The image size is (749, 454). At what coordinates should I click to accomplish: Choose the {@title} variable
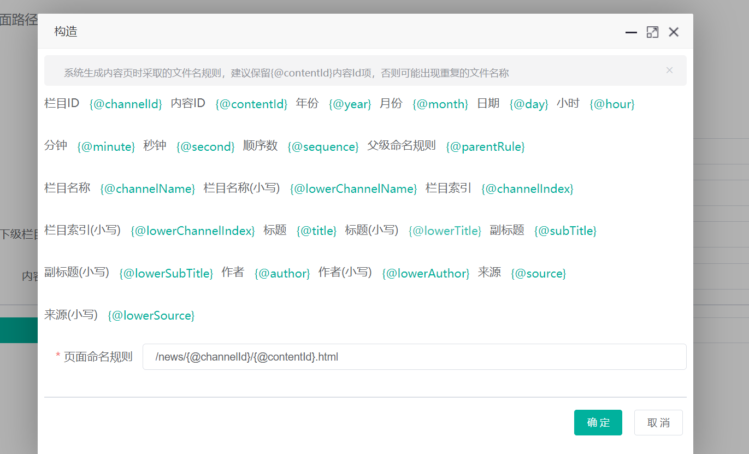coord(316,231)
